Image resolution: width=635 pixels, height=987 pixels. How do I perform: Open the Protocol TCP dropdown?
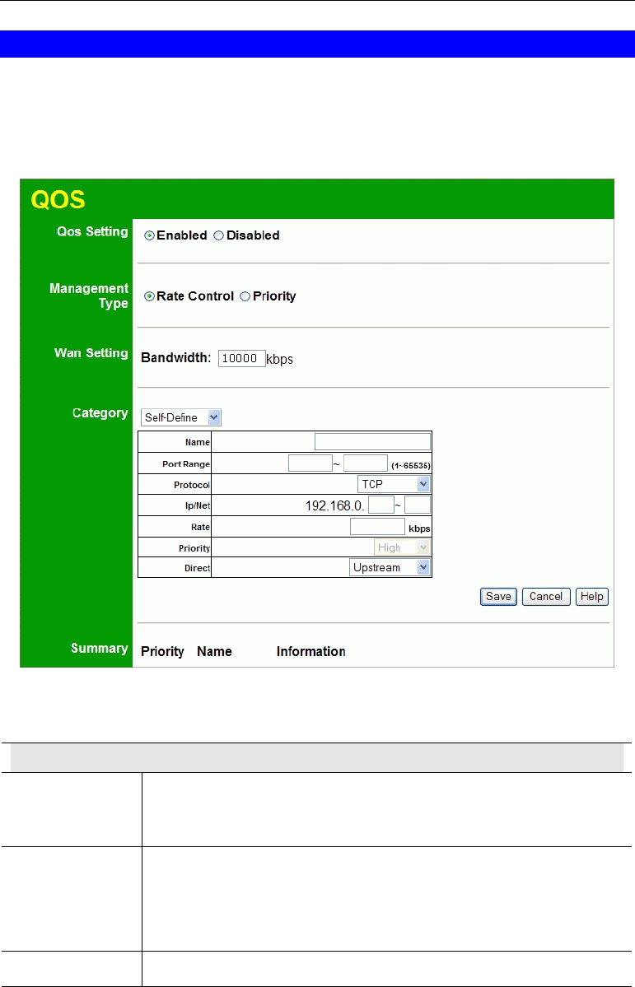[394, 484]
